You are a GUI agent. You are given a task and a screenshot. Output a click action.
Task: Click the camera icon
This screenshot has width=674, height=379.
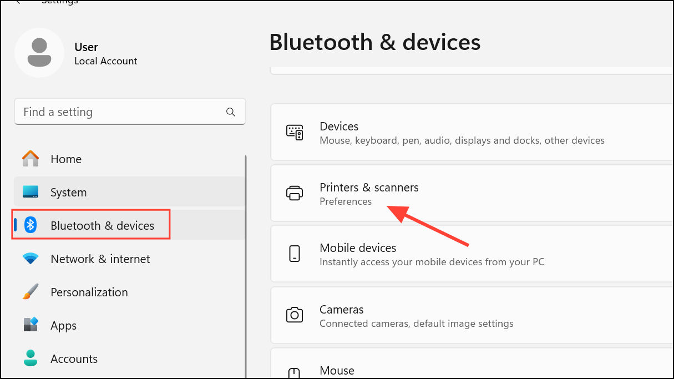click(x=294, y=315)
